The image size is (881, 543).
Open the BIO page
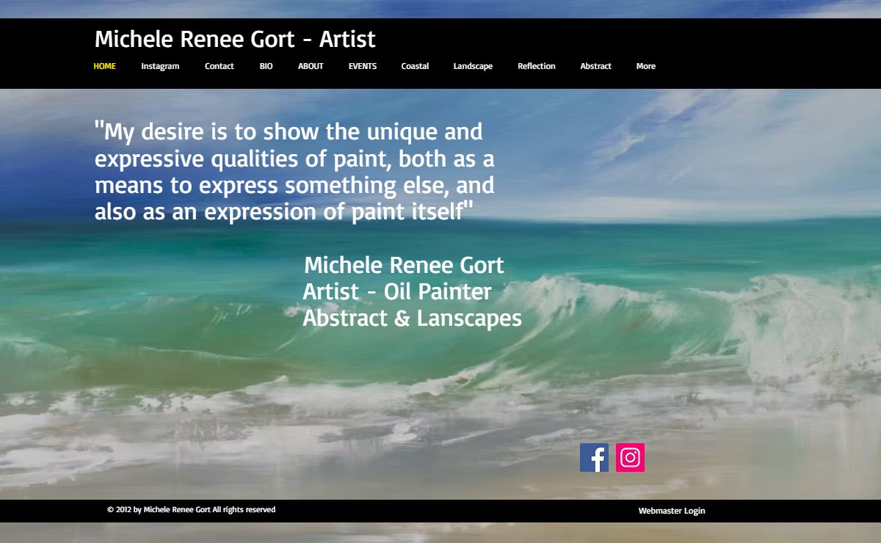[x=266, y=66]
